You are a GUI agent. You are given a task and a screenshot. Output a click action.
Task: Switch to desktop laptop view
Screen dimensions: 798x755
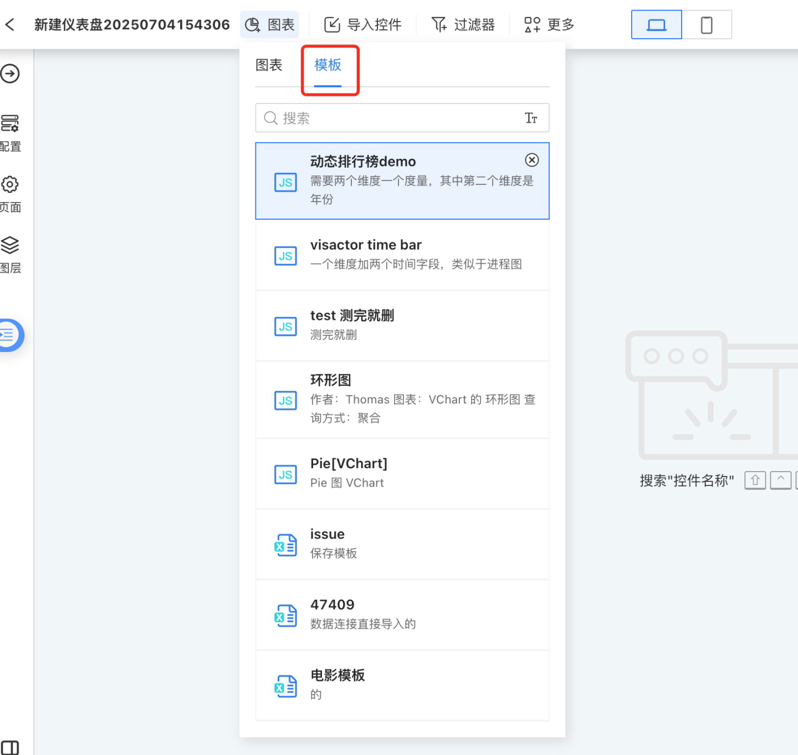pos(656,25)
